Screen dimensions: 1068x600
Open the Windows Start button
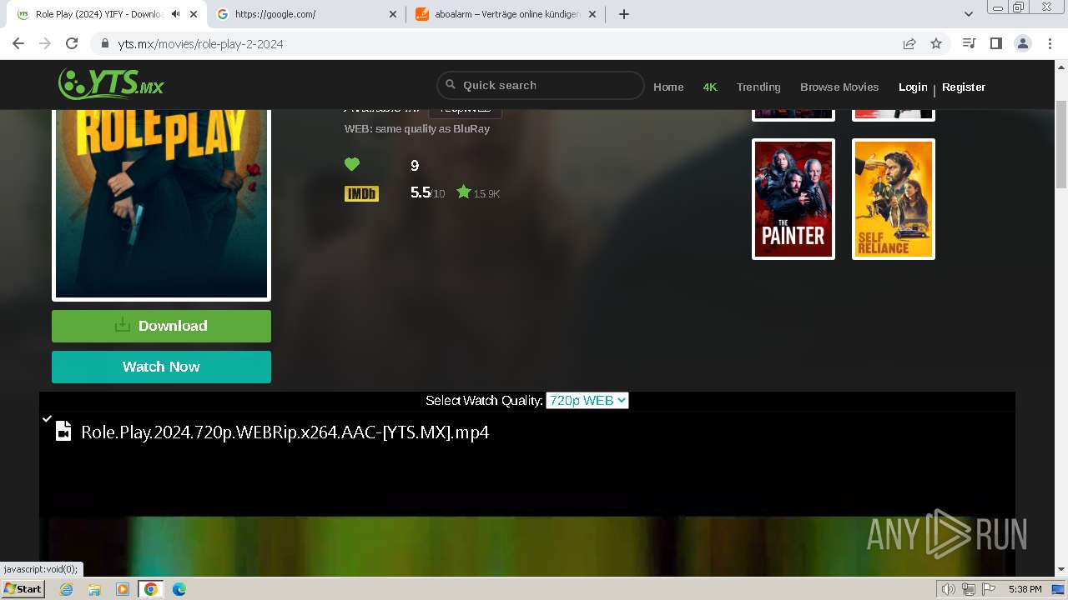click(23, 589)
